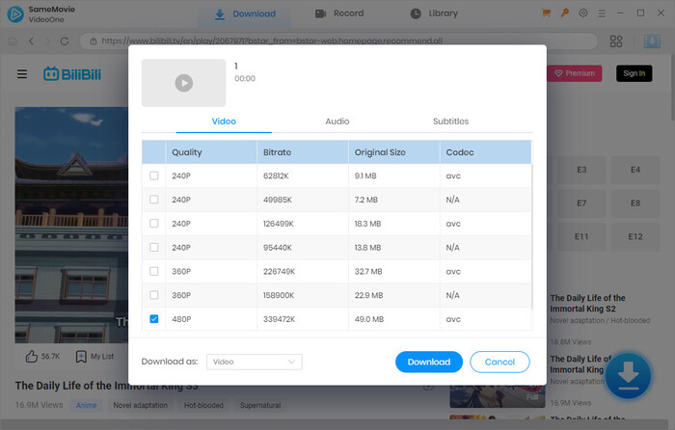
Task: Reload the page with refresh icon
Action: (x=65, y=40)
